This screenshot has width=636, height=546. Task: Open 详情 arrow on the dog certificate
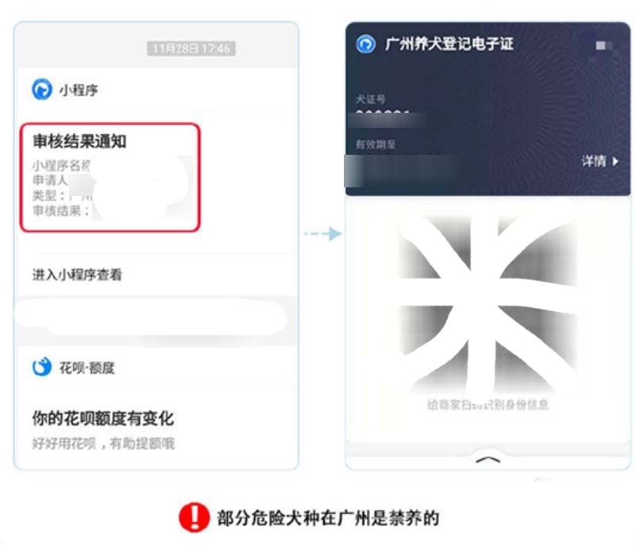click(600, 161)
